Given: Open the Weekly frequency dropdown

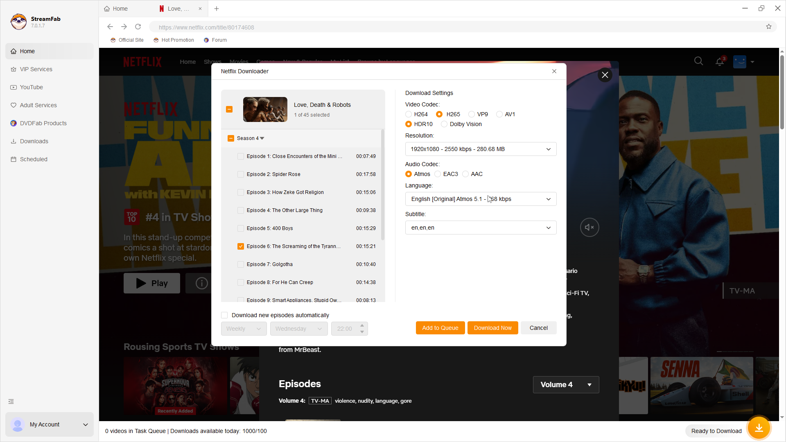Looking at the screenshot, I should 244,329.
